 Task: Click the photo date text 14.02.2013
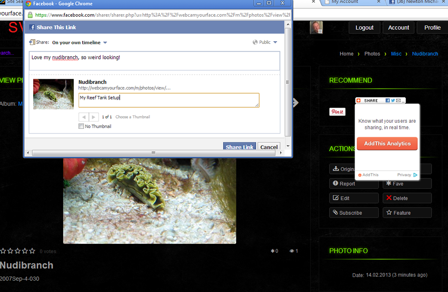378,275
